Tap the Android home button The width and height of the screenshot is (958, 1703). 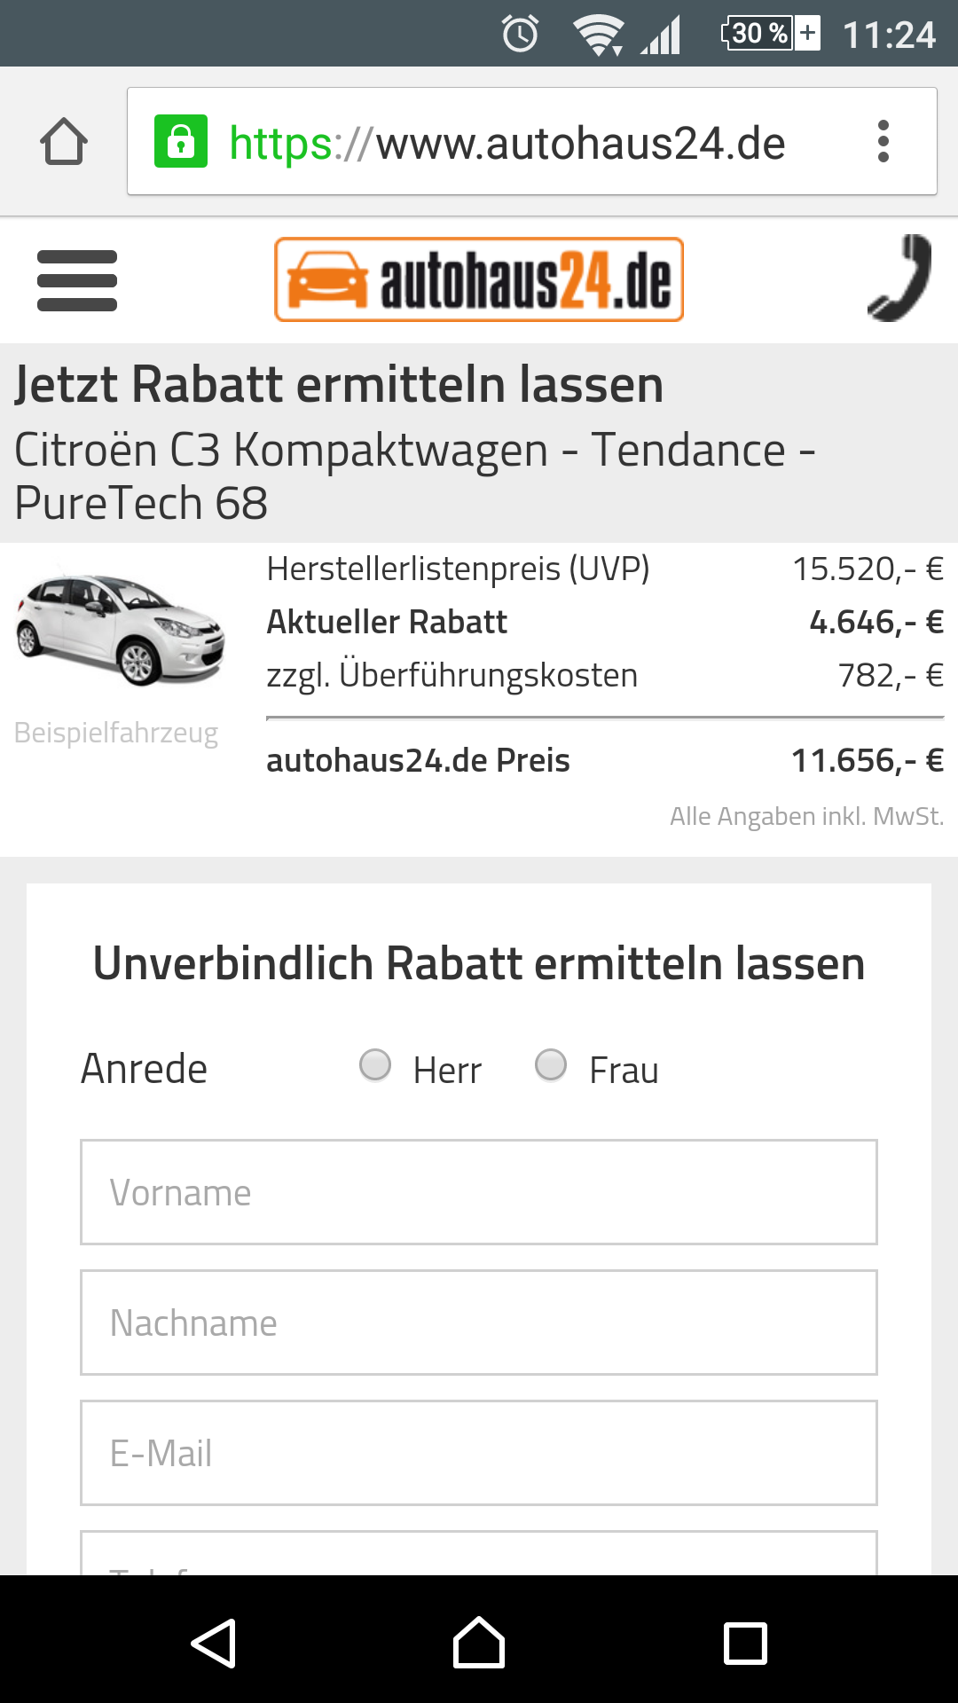click(479, 1643)
